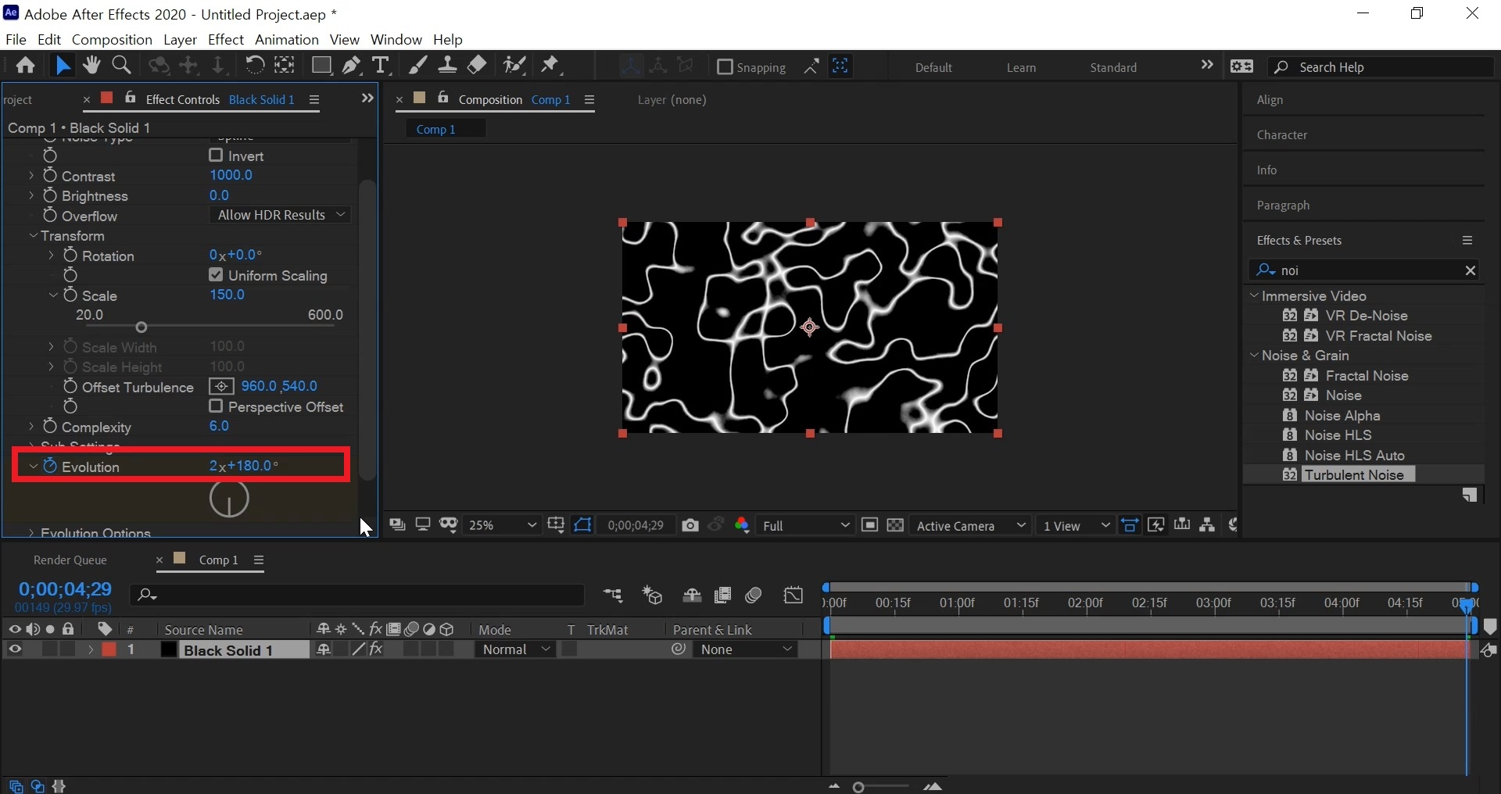
Task: Select the Hand tool
Action: pos(91,66)
